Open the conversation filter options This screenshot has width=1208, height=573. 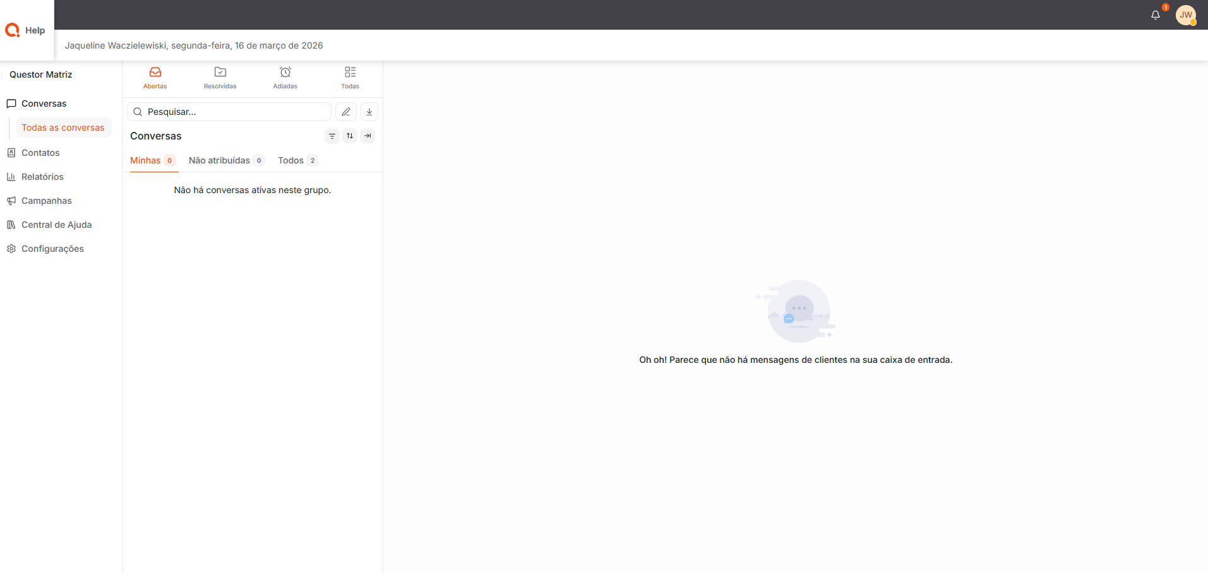[x=332, y=136]
